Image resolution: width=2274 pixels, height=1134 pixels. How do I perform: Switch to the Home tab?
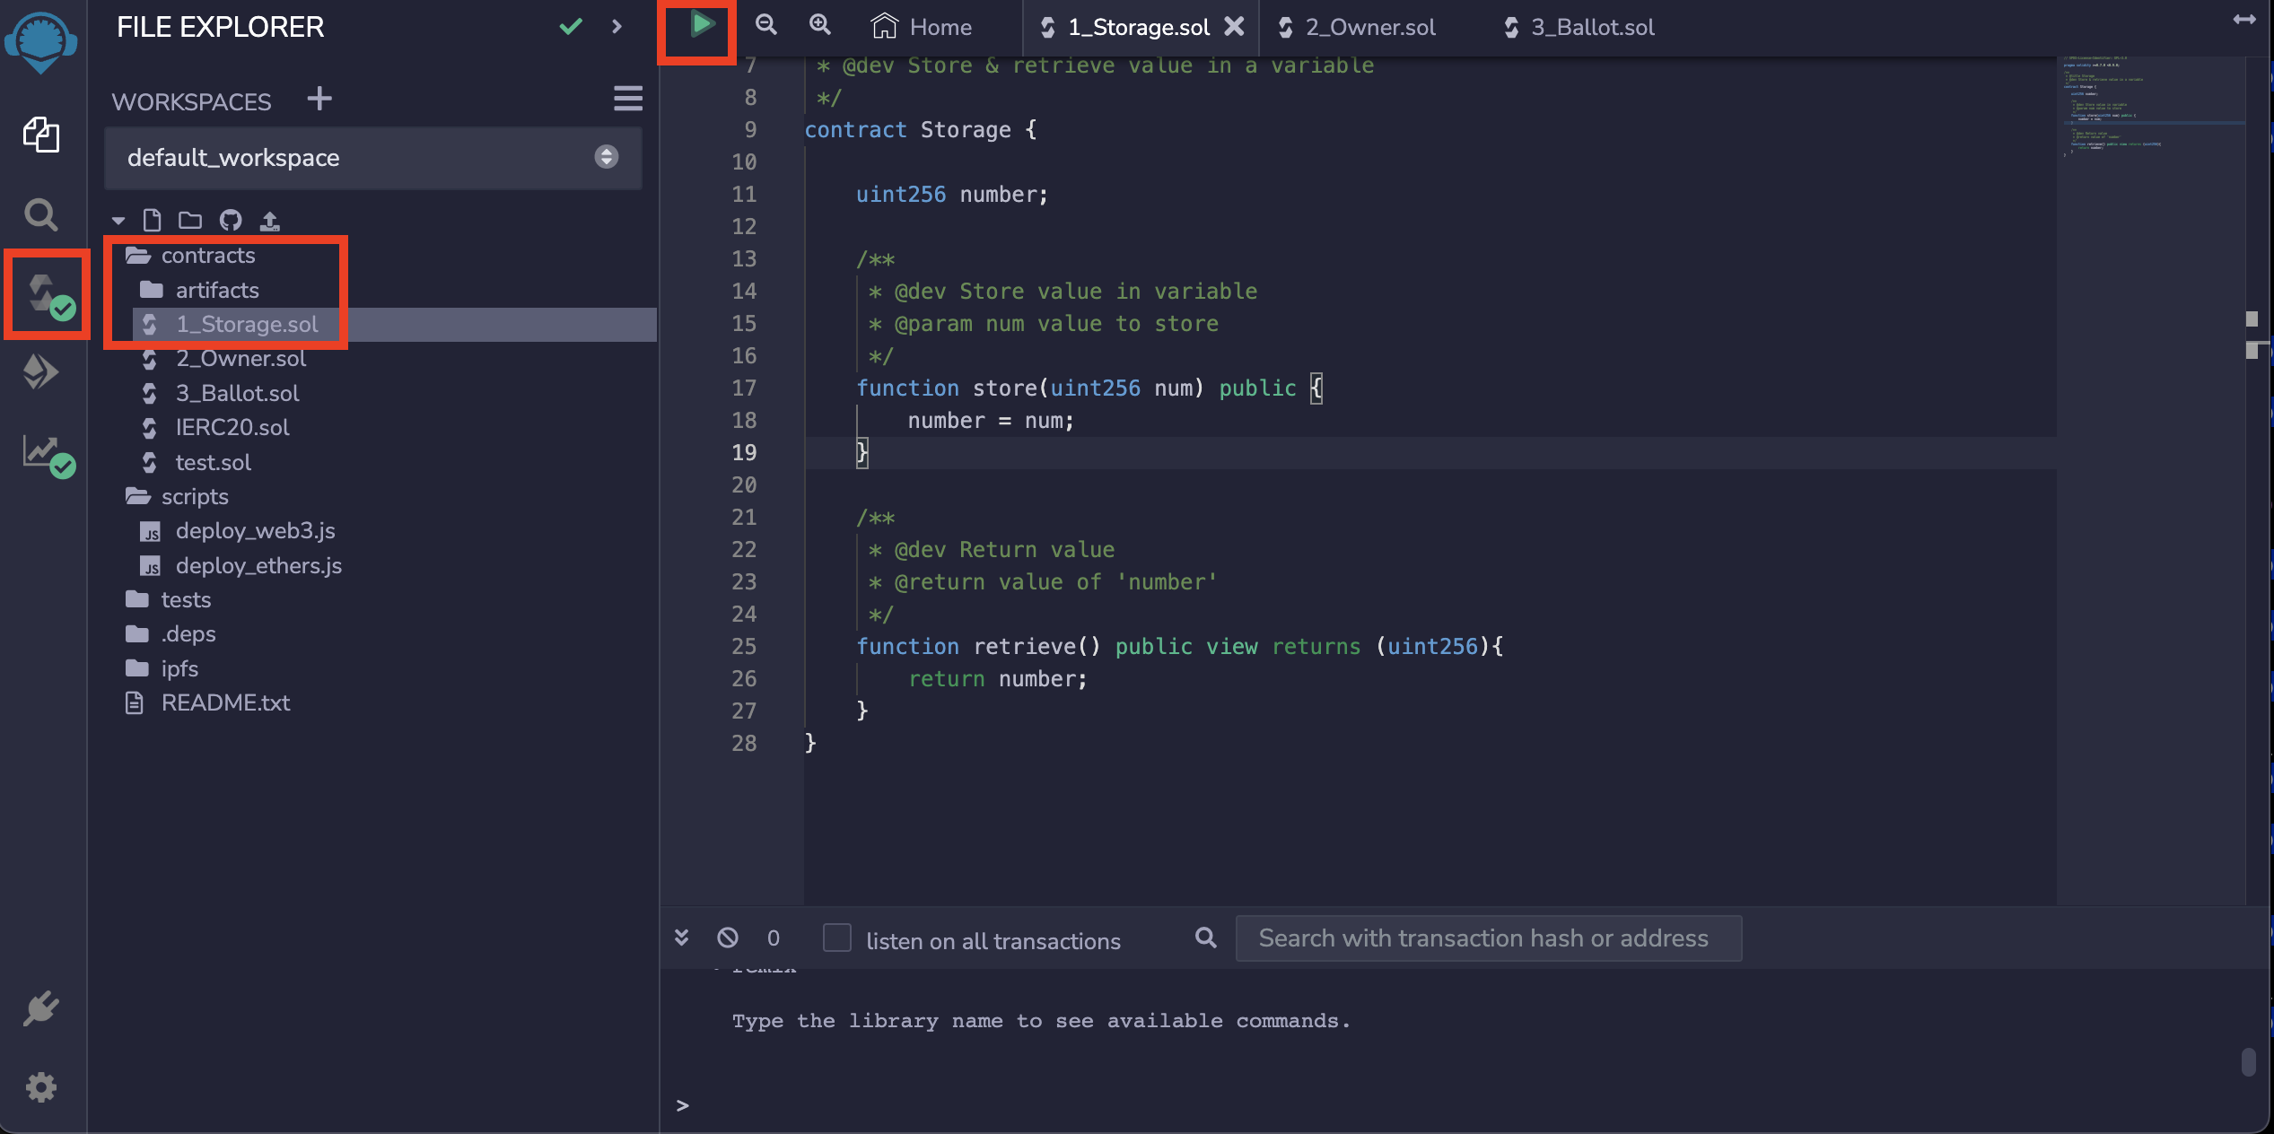(922, 27)
